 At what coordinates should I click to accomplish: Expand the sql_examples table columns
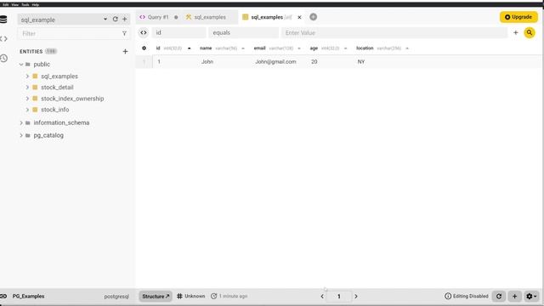(x=27, y=76)
